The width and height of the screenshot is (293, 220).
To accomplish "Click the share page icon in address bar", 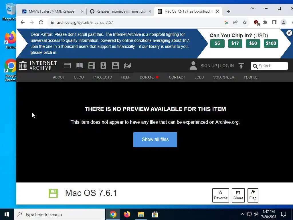I will pyautogui.click(x=235, y=22).
